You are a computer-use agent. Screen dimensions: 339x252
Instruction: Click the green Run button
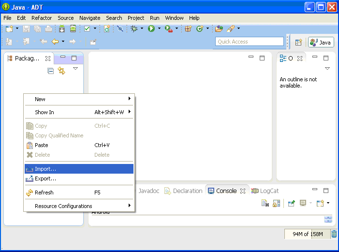[x=151, y=29]
